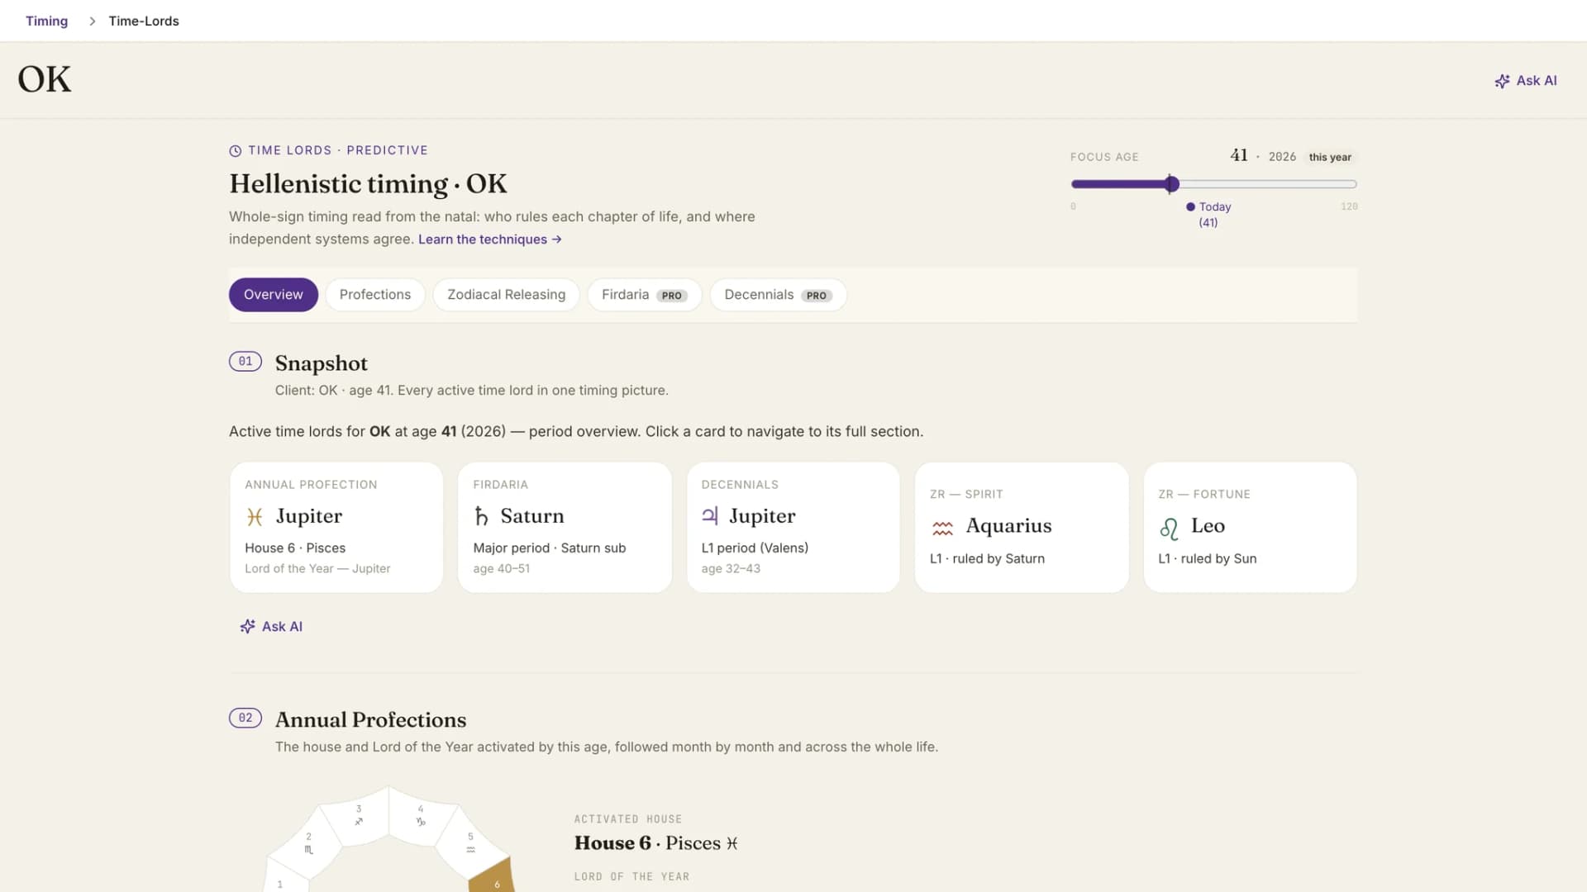Click the Annual Profections section heading

[x=370, y=719]
